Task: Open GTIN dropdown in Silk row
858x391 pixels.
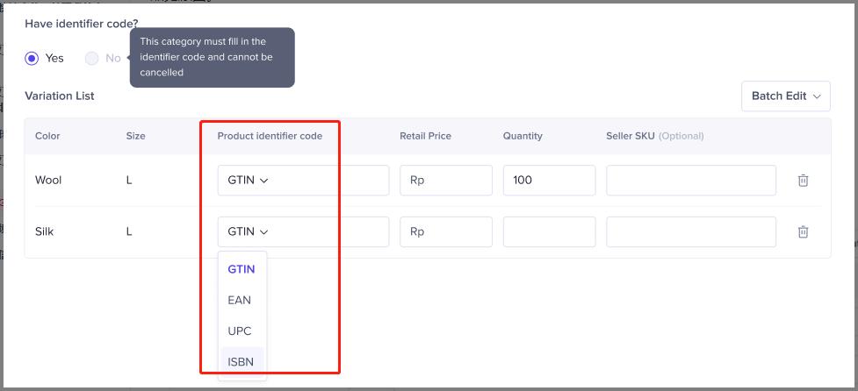Action: pos(248,231)
